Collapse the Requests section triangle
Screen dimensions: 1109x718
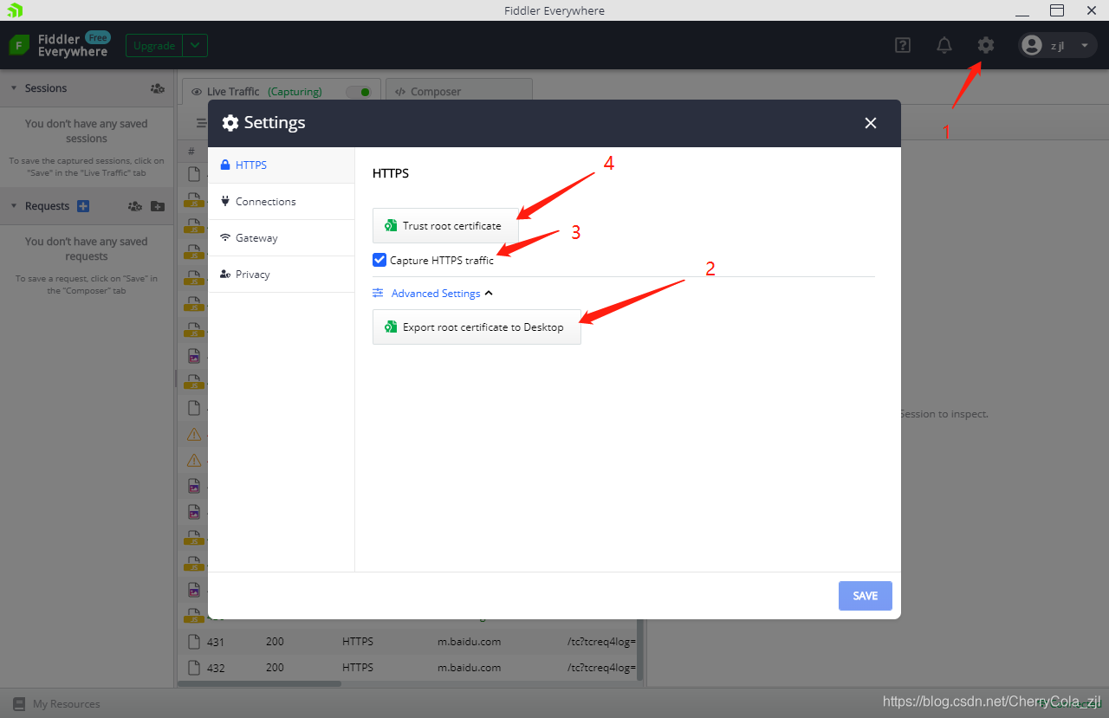pos(14,206)
